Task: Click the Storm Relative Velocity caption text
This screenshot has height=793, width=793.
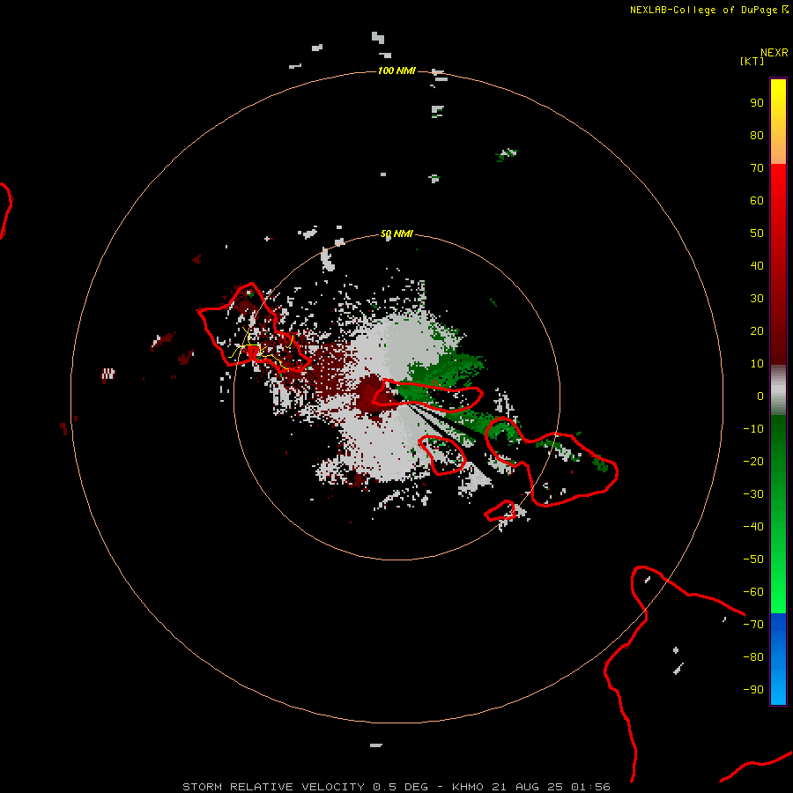Action: (x=396, y=787)
